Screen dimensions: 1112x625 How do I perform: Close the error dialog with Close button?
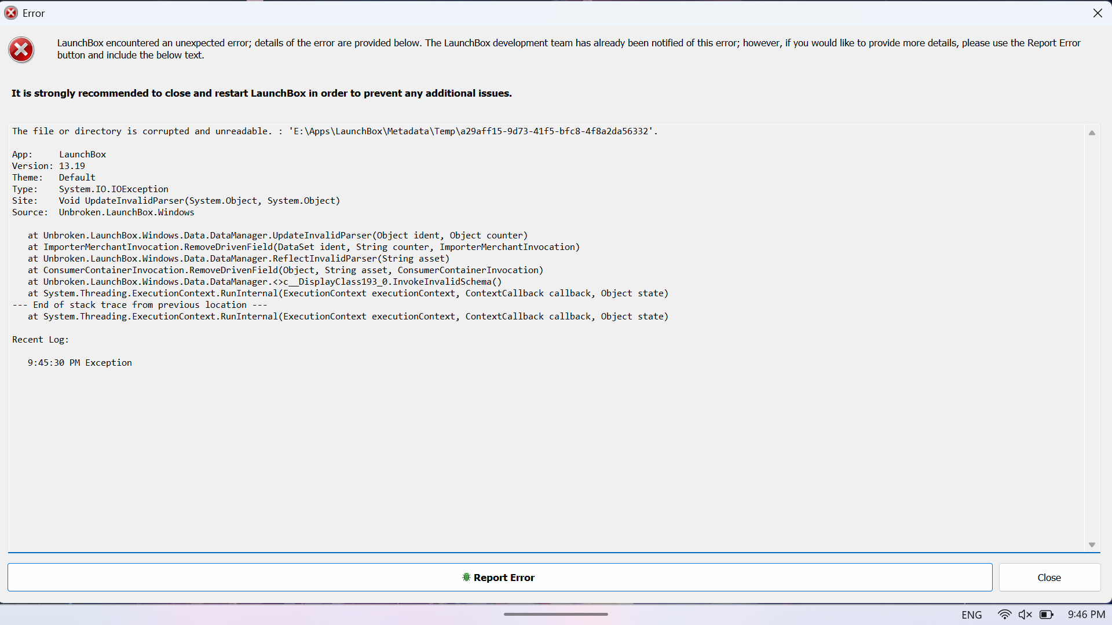(x=1049, y=578)
